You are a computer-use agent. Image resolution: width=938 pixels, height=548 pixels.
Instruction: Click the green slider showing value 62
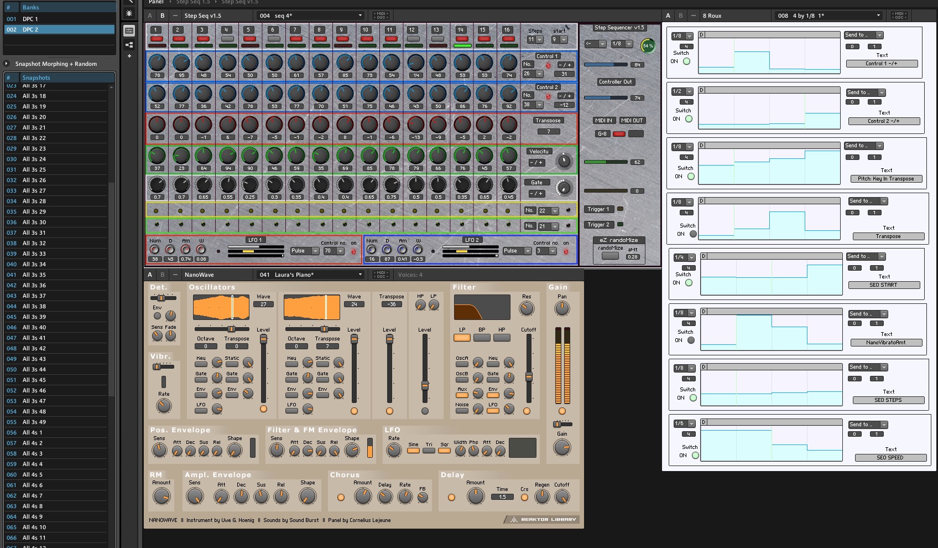tap(606, 162)
